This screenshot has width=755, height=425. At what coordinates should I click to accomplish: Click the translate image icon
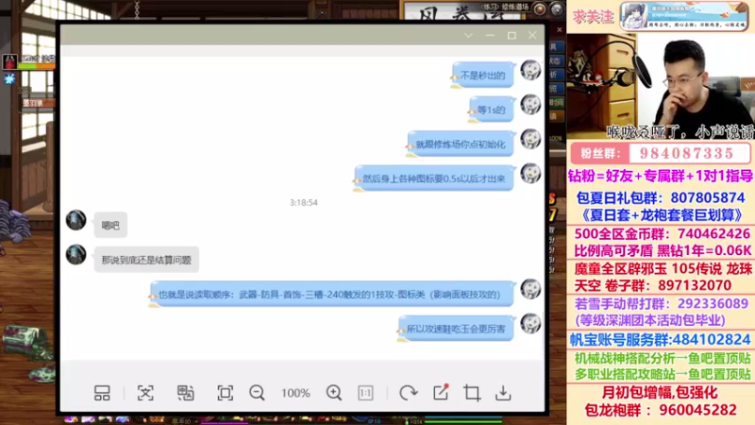[185, 393]
